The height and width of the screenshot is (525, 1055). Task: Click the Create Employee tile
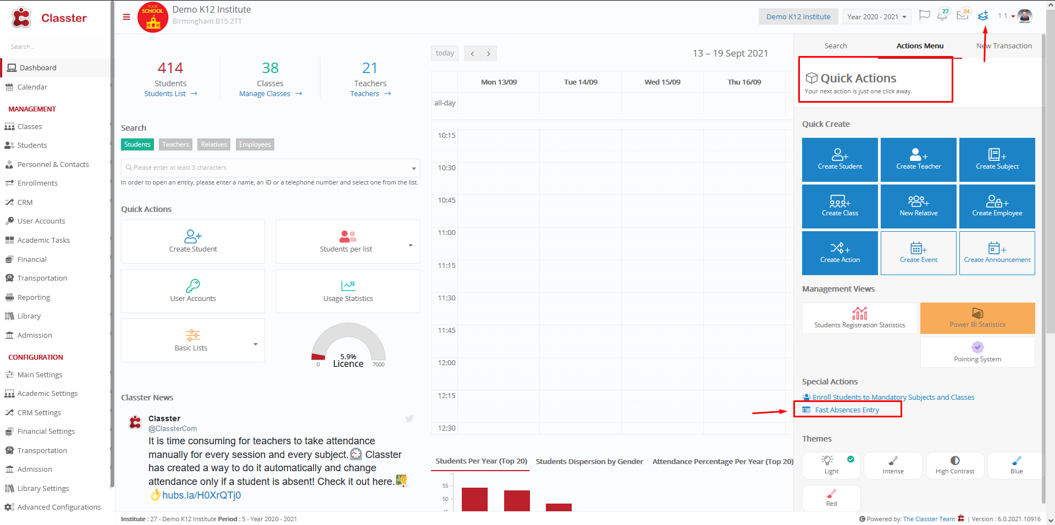tap(997, 206)
